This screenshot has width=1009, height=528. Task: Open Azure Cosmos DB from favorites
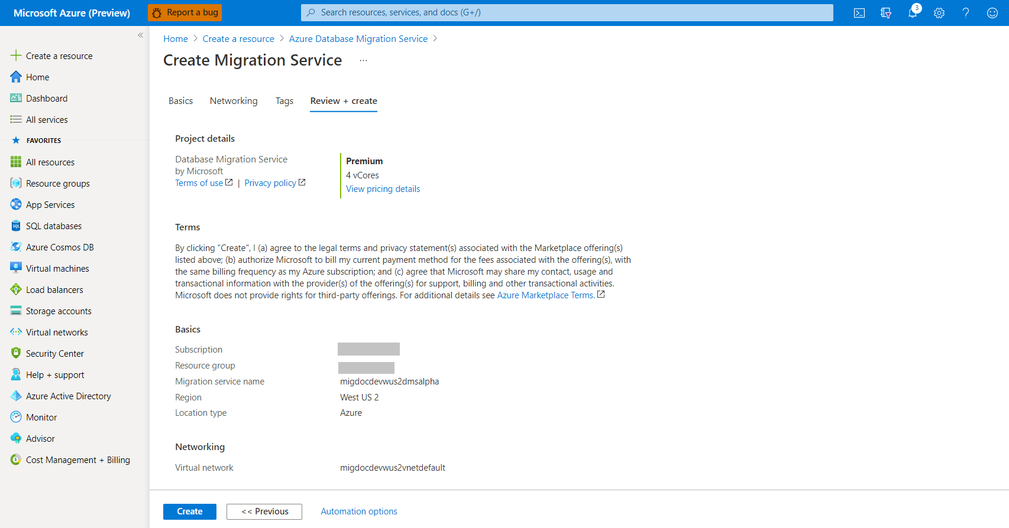(x=60, y=247)
